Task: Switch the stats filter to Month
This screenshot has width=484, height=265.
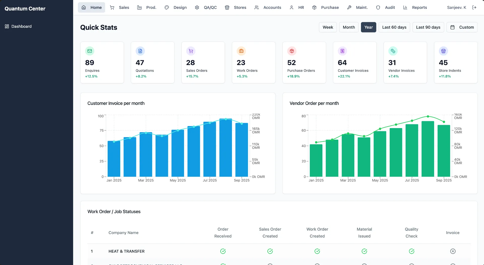Action: 349,27
